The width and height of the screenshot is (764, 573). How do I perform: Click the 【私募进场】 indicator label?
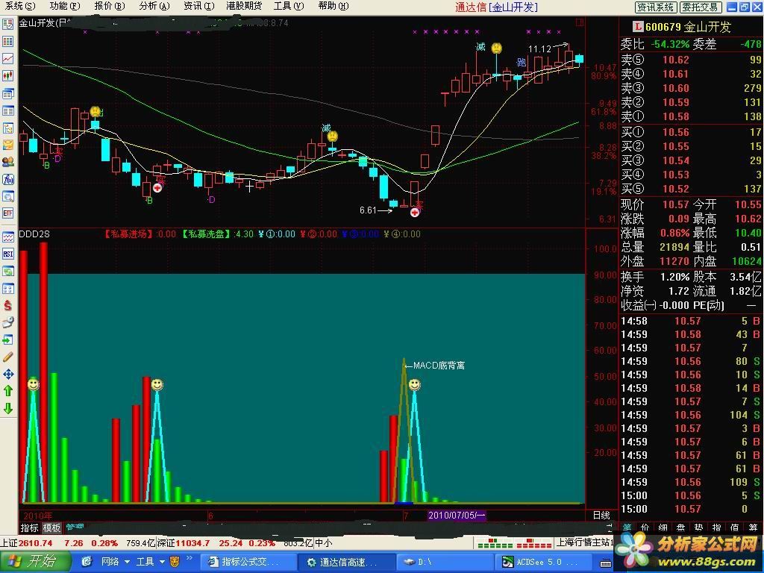tap(128, 234)
